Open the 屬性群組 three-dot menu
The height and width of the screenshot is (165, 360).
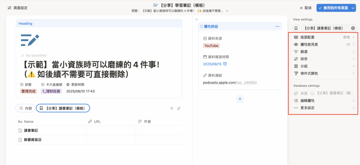(x=277, y=26)
